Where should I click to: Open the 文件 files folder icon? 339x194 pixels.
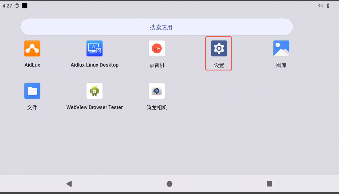click(32, 91)
